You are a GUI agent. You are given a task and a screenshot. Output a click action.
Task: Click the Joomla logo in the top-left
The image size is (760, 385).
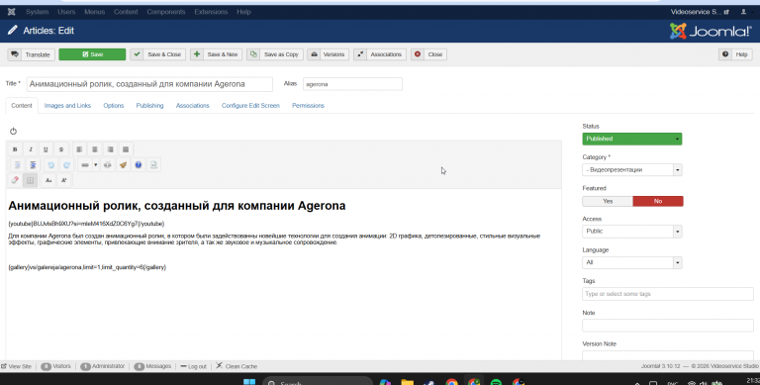point(12,12)
